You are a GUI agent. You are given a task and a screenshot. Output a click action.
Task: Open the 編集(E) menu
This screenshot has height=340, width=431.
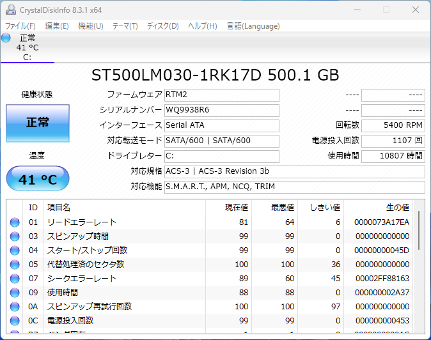tap(57, 26)
